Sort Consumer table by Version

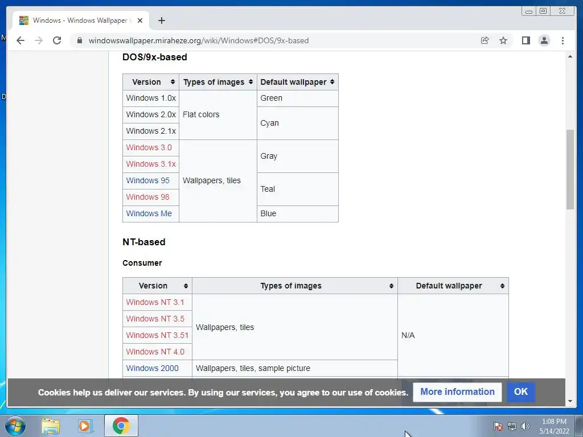click(x=157, y=286)
